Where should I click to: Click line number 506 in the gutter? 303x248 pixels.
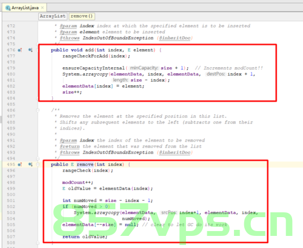11,230
